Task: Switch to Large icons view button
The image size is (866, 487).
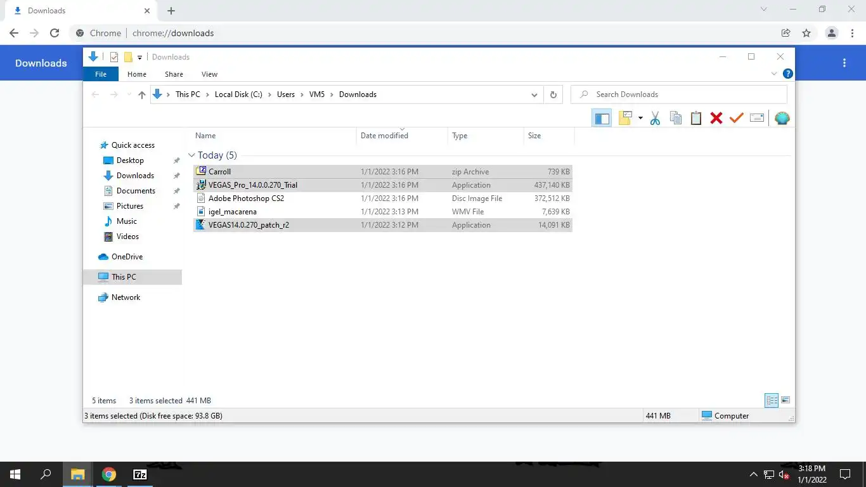Action: point(785,400)
